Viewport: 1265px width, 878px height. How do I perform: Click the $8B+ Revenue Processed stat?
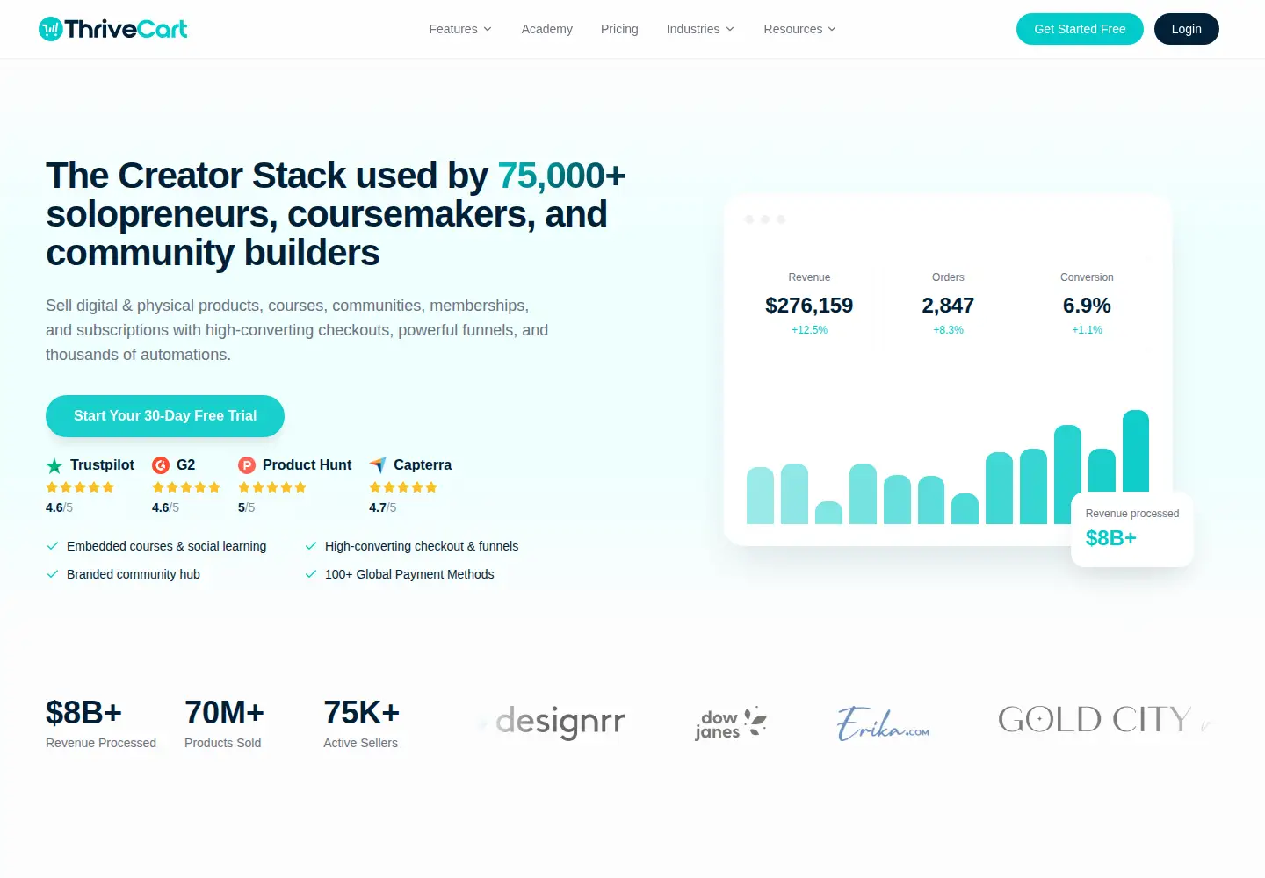pyautogui.click(x=101, y=723)
